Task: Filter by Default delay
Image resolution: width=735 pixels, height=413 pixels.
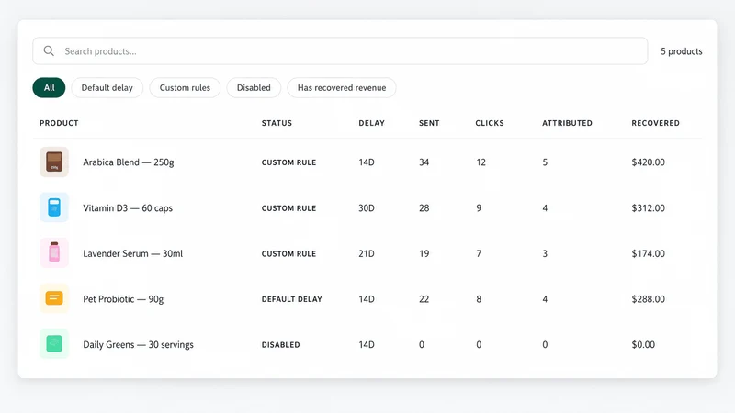Action: click(107, 87)
